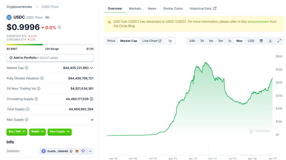Open the calendar date range picker
Viewport: 286px width, 160px height.
click(261, 41)
